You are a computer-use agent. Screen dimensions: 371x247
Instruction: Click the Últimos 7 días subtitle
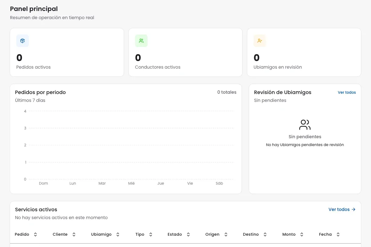(x=30, y=100)
